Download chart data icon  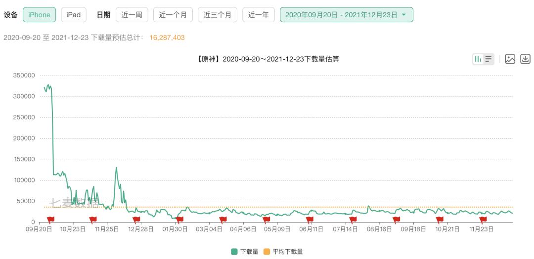pyautogui.click(x=526, y=59)
